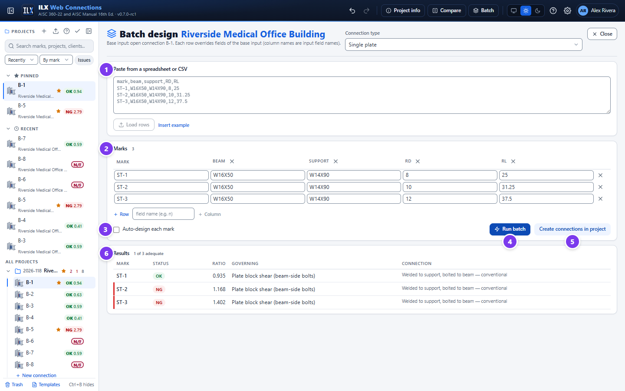Collapse the Pinned section
Screen dimensions: 625x391
[8, 76]
